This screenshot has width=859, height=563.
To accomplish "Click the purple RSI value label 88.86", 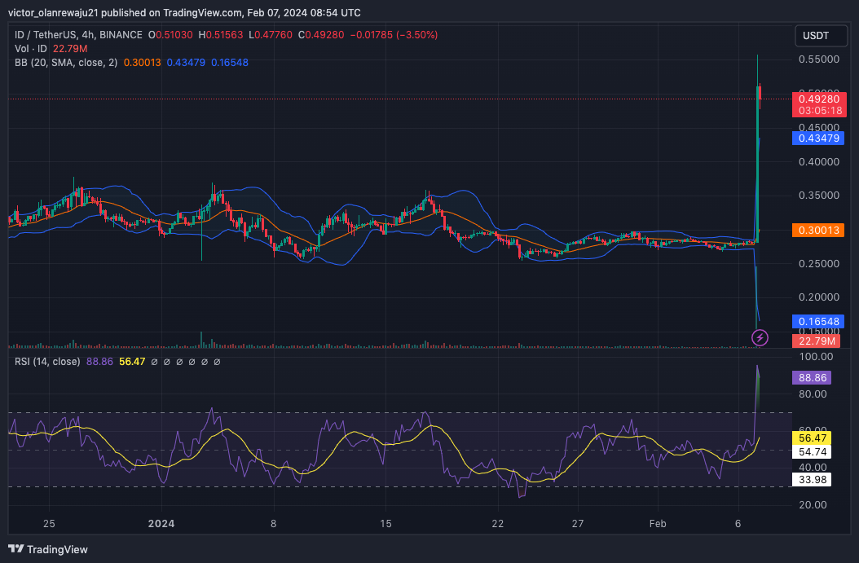I will coord(812,377).
